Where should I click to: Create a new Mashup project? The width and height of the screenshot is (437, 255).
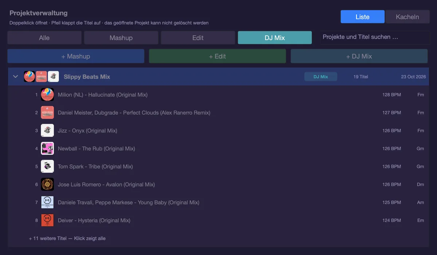pos(76,56)
